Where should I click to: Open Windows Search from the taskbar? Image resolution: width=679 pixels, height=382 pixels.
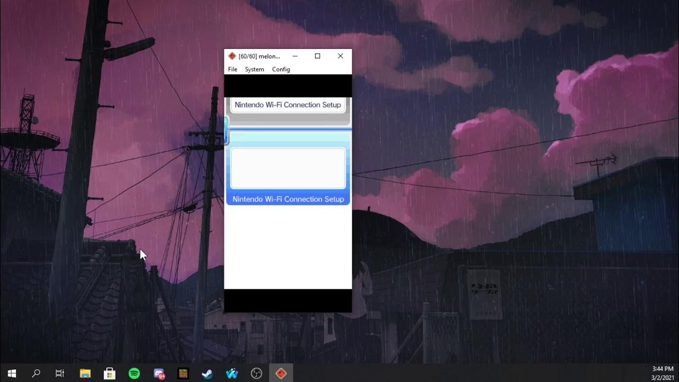(x=36, y=374)
